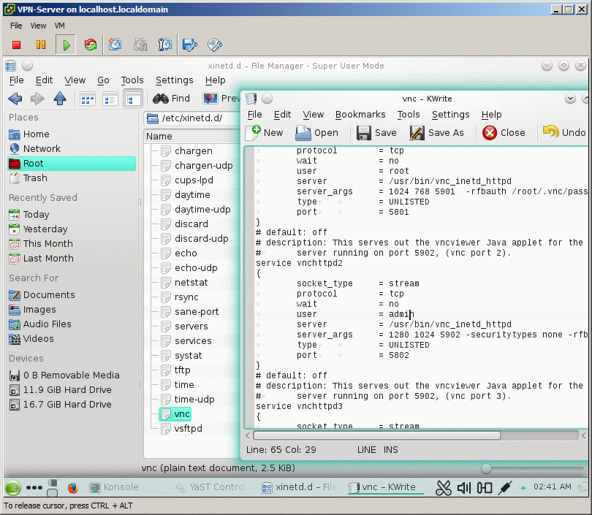Pause the virtual machine

click(x=41, y=45)
